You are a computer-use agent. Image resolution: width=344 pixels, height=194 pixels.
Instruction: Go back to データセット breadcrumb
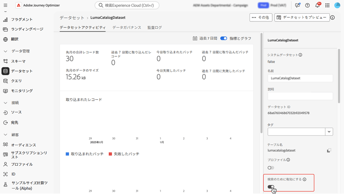tap(72, 18)
